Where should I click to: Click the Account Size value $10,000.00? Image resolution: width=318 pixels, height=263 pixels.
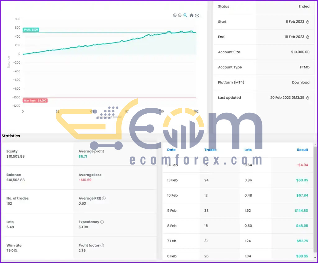[300, 52]
